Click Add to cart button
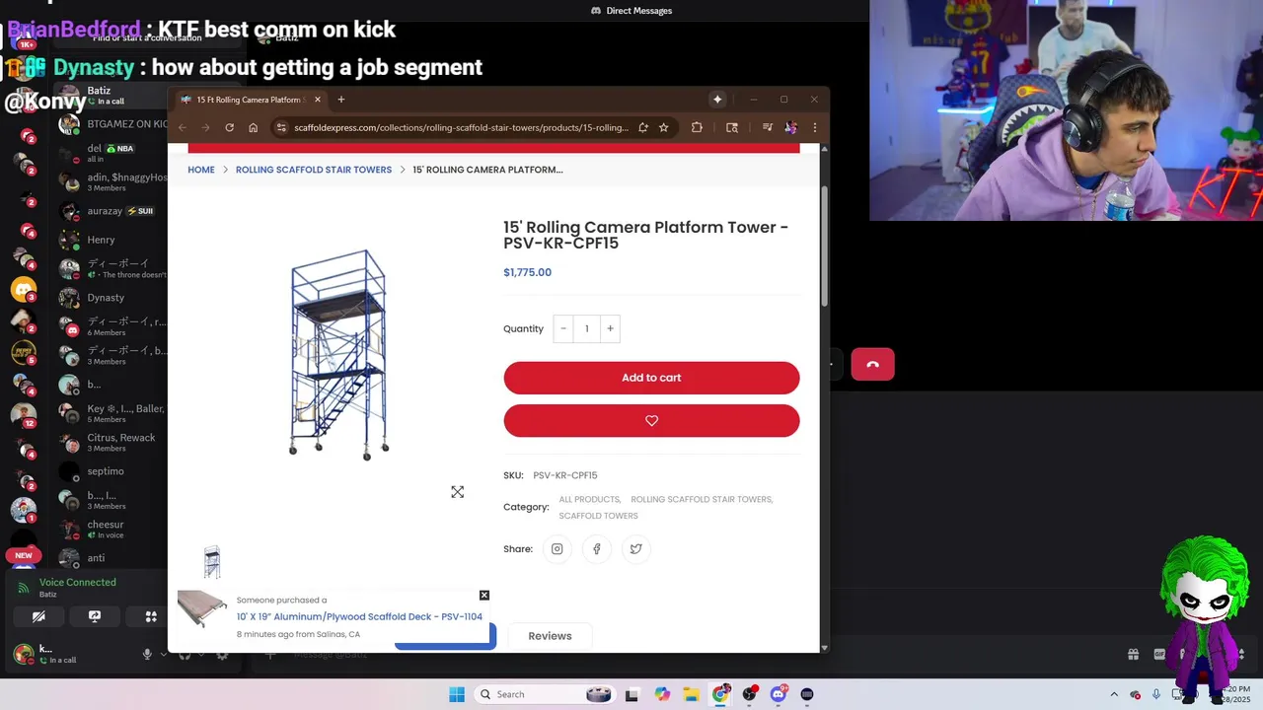 click(651, 378)
